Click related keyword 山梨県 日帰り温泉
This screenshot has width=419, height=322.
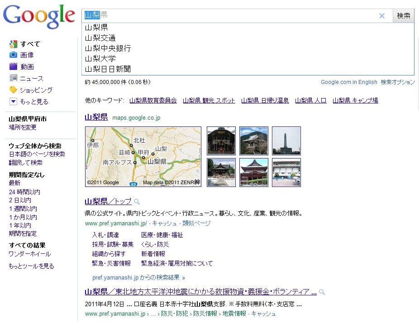point(265,101)
